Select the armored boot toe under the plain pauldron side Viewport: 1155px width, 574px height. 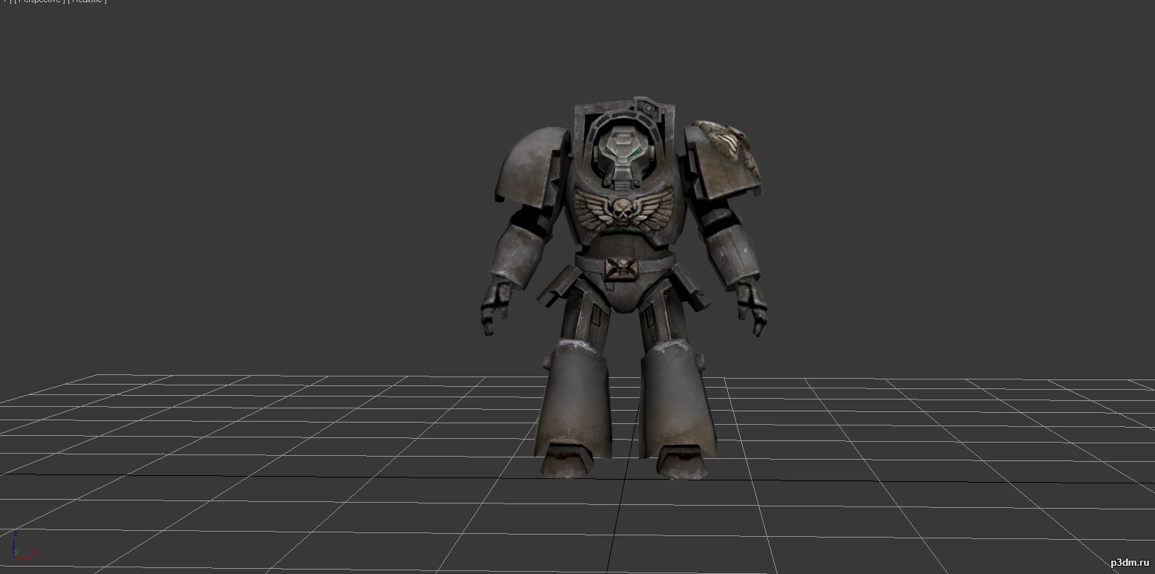pyautogui.click(x=567, y=460)
